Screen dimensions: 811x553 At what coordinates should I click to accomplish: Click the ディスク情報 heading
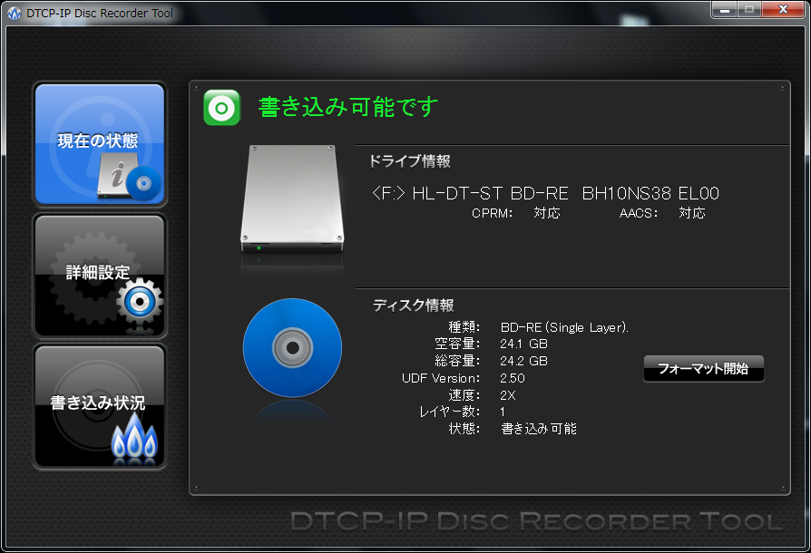pos(414,306)
